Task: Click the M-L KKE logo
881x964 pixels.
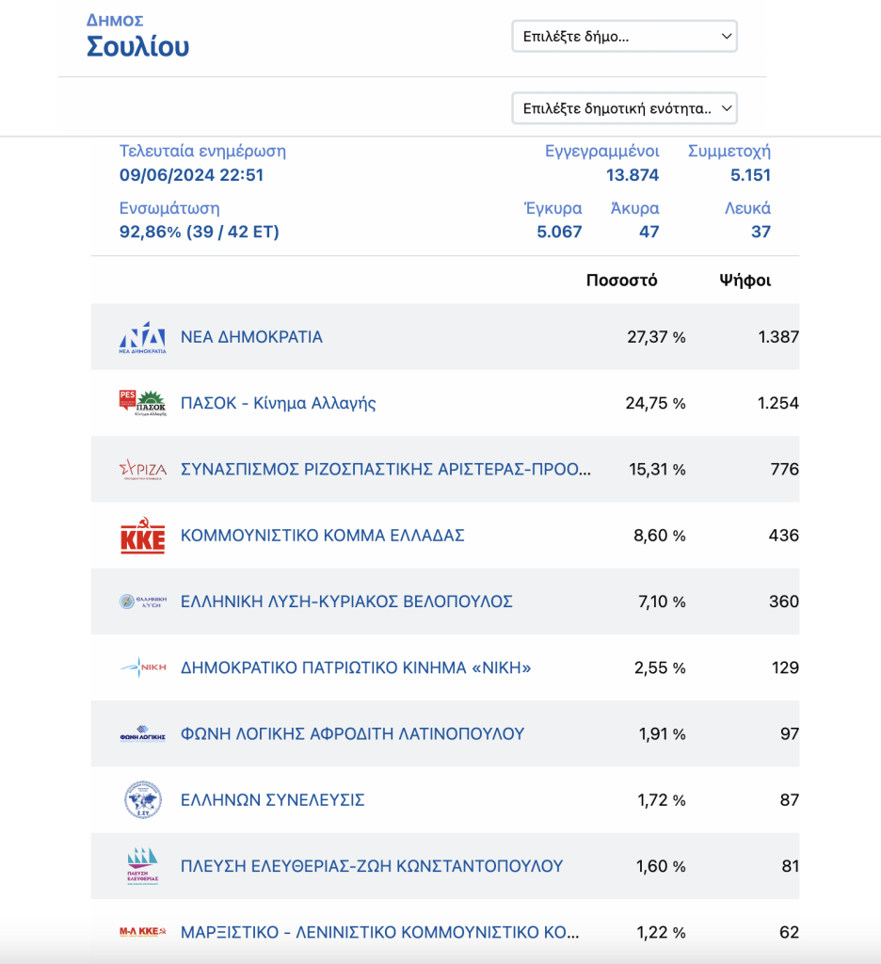Action: (142, 932)
